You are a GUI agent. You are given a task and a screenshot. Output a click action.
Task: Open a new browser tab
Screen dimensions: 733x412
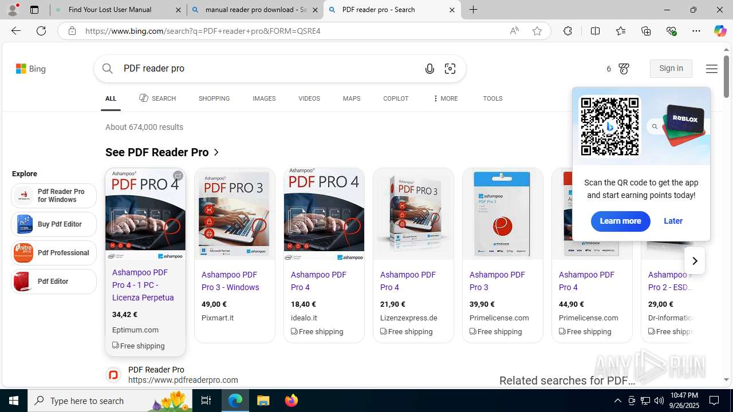(474, 10)
